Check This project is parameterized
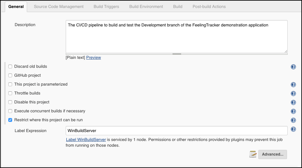This screenshot has width=302, height=168. (10, 84)
